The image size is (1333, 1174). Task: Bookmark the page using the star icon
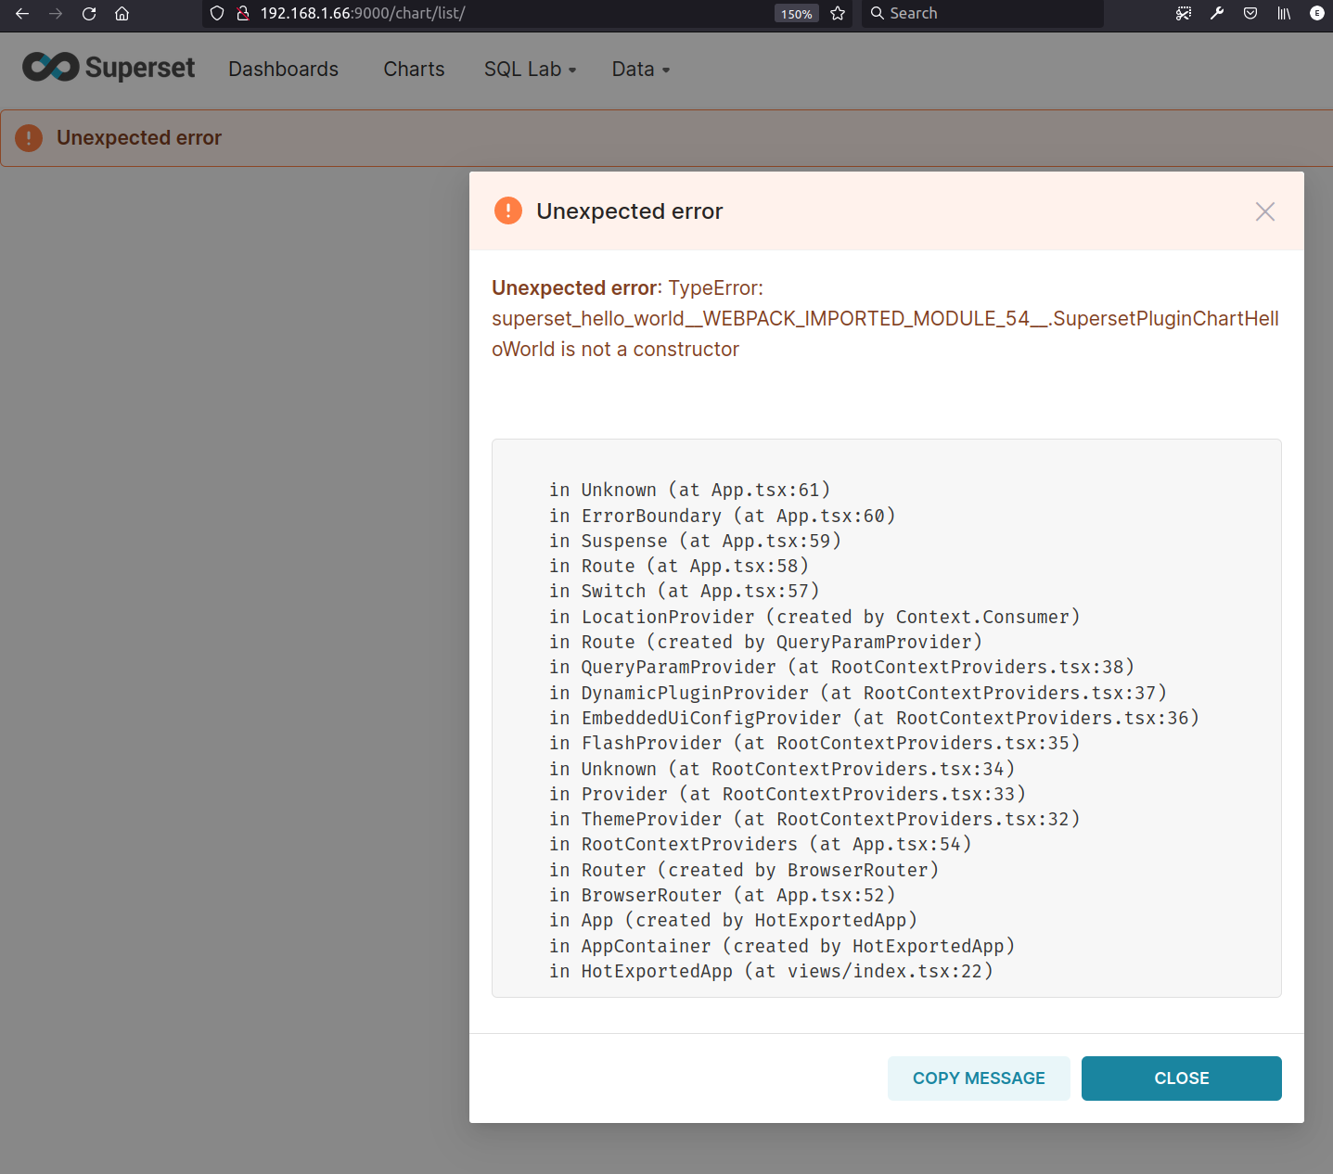coord(837,14)
